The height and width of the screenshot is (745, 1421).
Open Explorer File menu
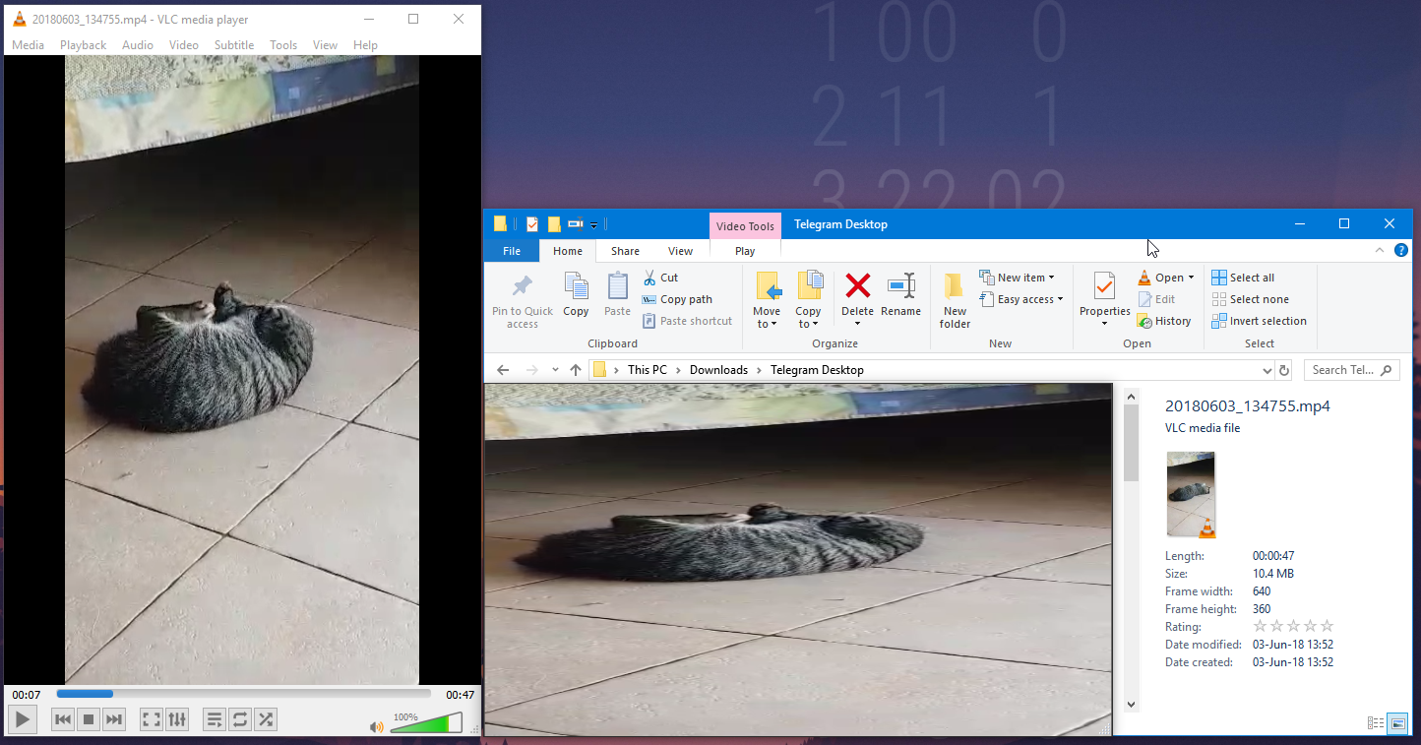click(512, 251)
